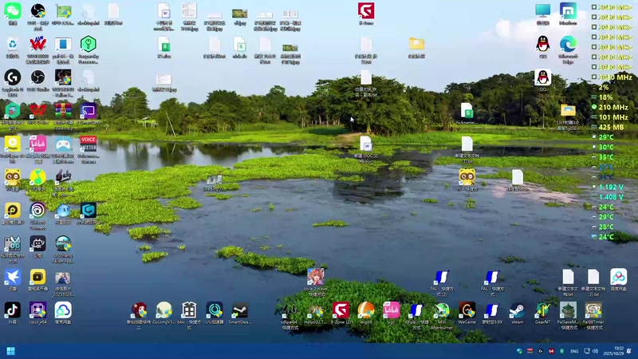Viewport: 638px width, 359px height.
Task: Open the Working Fallen Fea... shortcut
Action: (63, 245)
